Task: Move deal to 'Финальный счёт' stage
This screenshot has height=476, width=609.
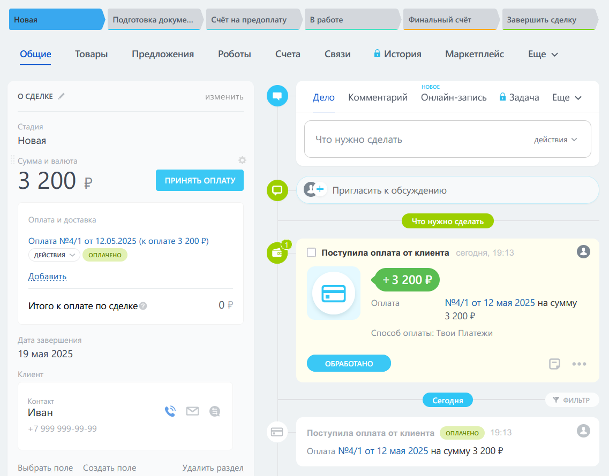Action: [x=451, y=19]
